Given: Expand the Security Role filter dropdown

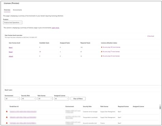Looking at the screenshot, I should tap(29, 99).
